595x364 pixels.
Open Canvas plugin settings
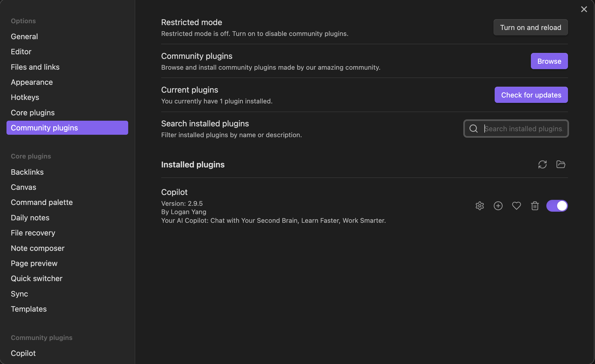67,187
